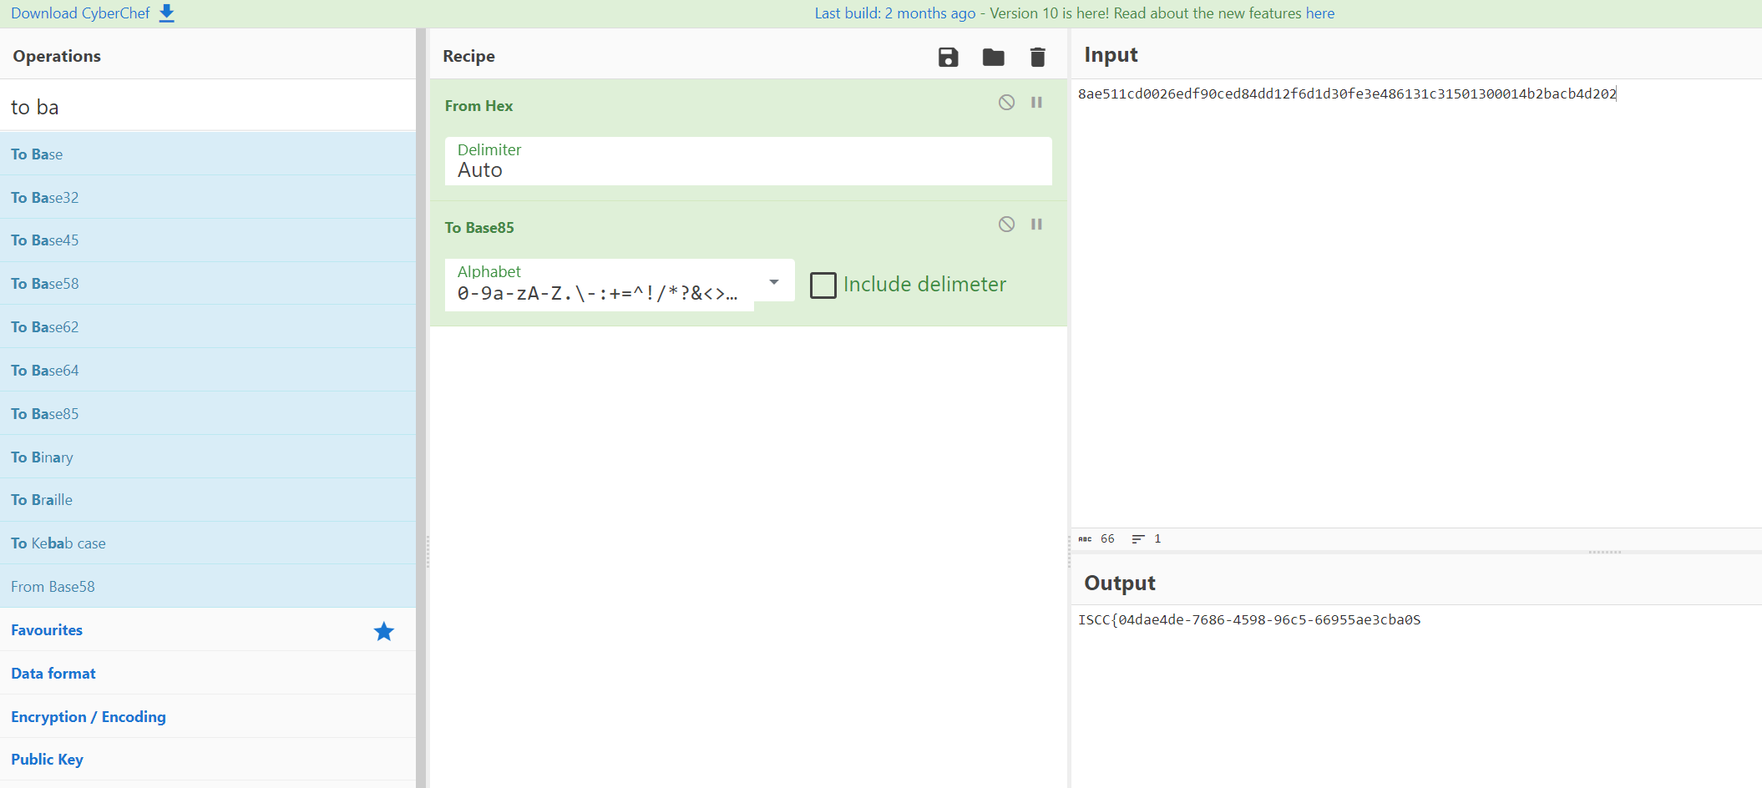Screen dimensions: 1762x788
Task: Click the Alphabet value field
Action: click(x=599, y=293)
